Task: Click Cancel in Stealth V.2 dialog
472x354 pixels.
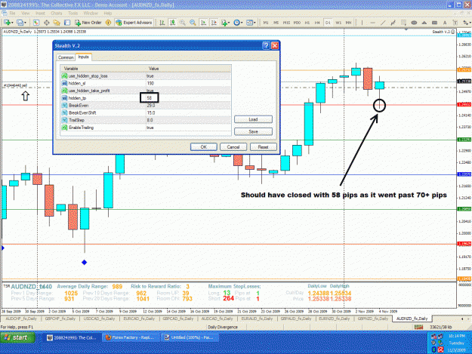Action: pyautogui.click(x=233, y=147)
